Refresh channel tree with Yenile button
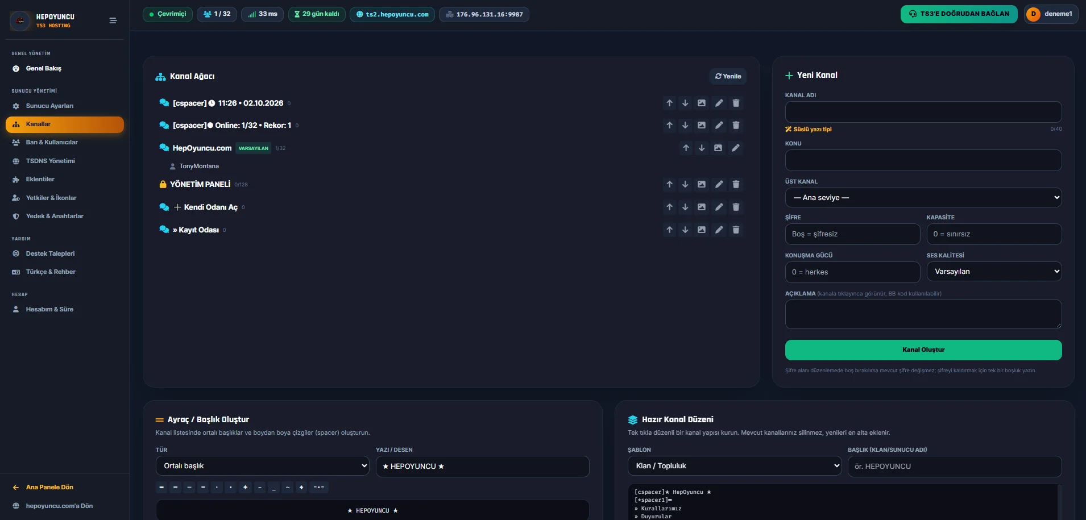The height and width of the screenshot is (520, 1086). [x=728, y=76]
